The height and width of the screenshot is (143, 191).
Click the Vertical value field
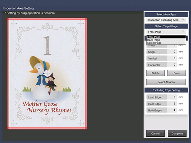coord(172,58)
